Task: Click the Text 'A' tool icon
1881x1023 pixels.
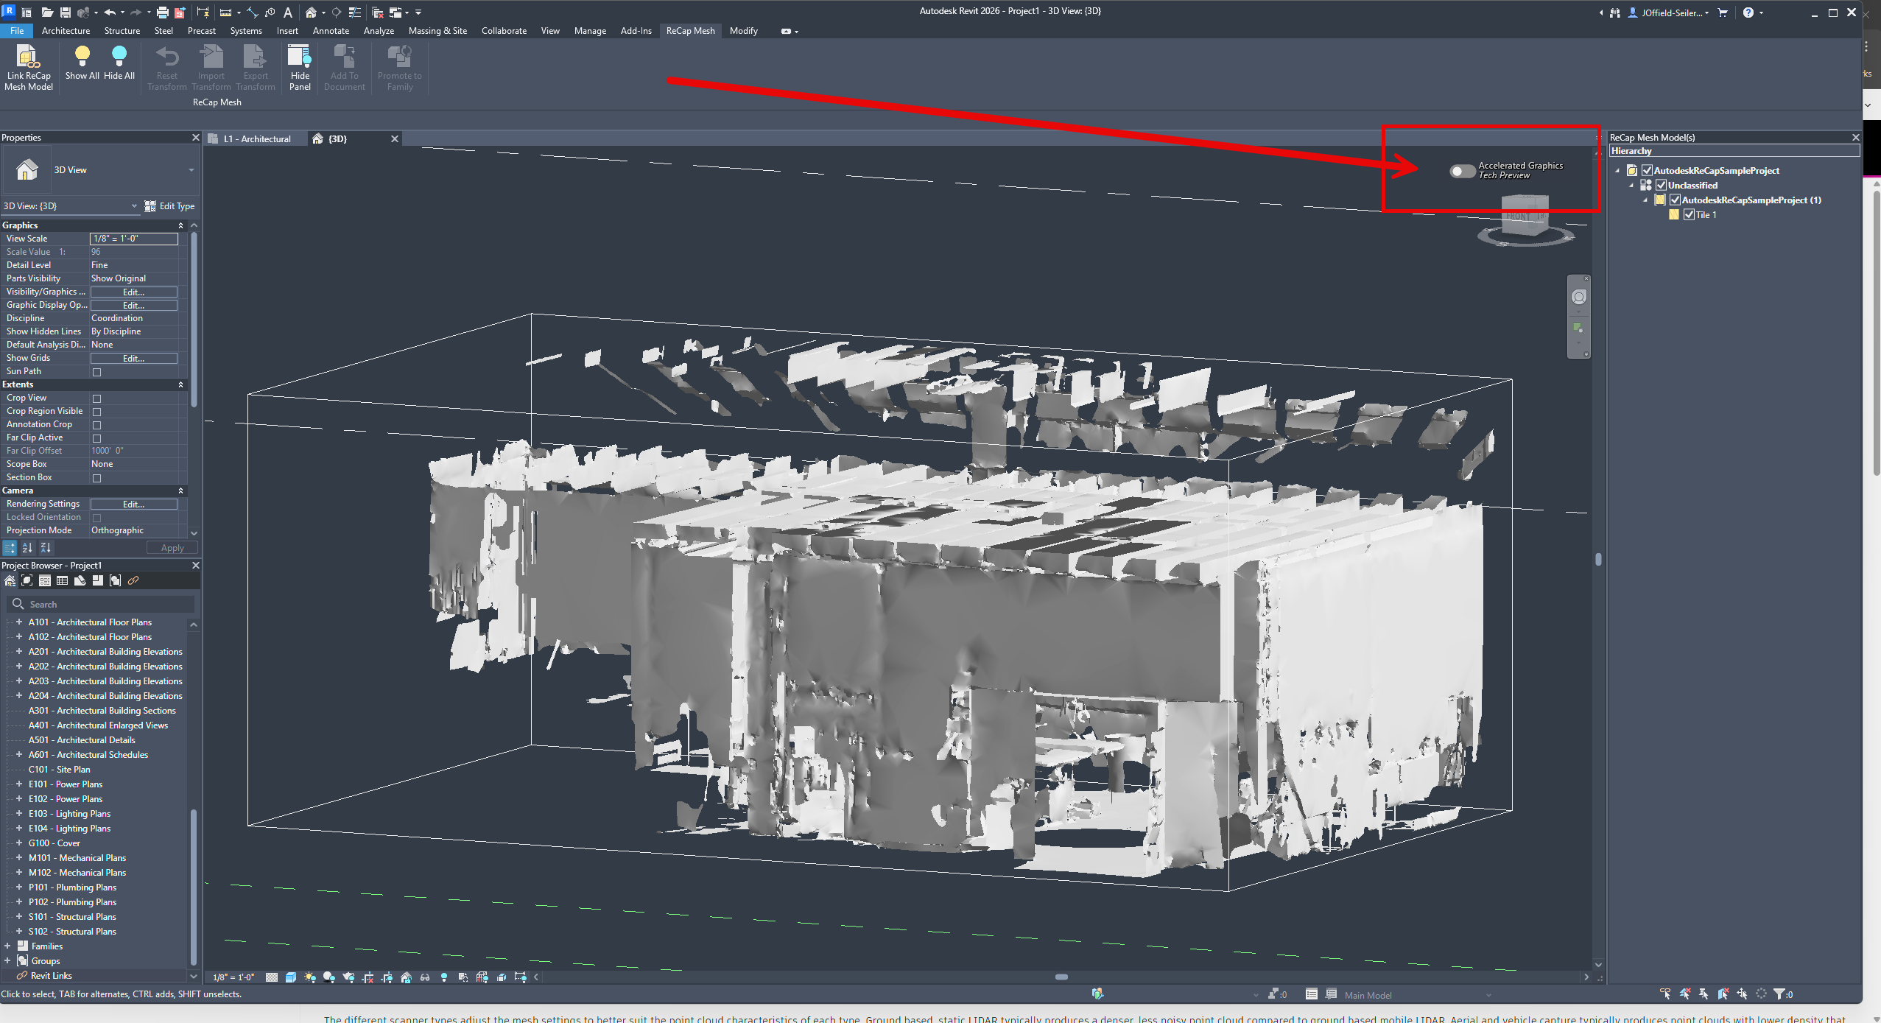Action: pos(288,12)
